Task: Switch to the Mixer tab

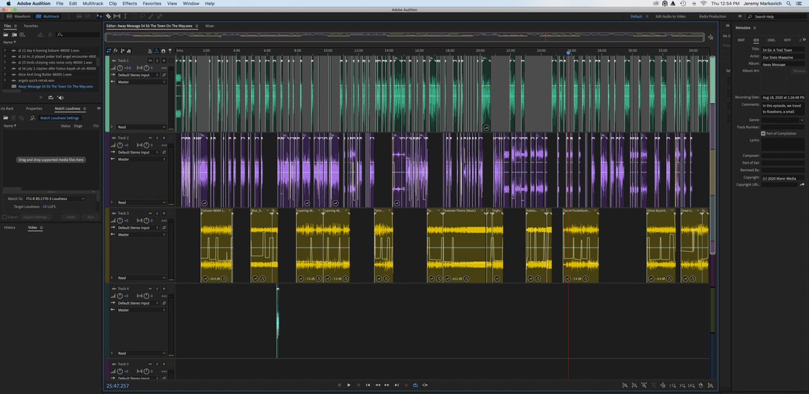Action: [209, 26]
